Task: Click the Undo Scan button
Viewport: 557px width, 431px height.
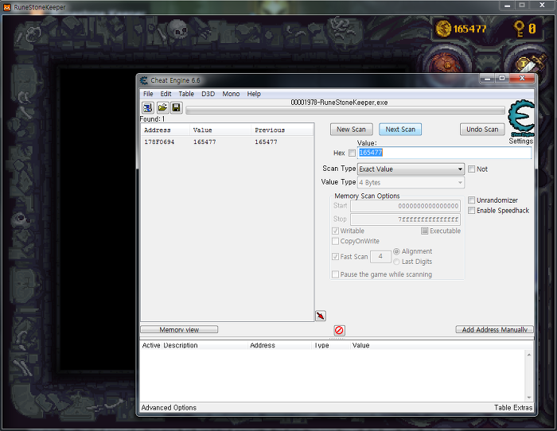Action: (482, 130)
